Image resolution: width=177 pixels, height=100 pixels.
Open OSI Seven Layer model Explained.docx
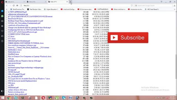tap(22, 81)
